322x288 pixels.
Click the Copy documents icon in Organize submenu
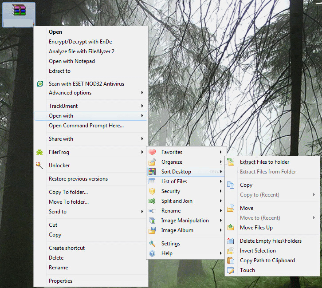point(231,185)
